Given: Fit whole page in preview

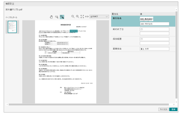Looking at the screenshot, I should tap(82, 17).
